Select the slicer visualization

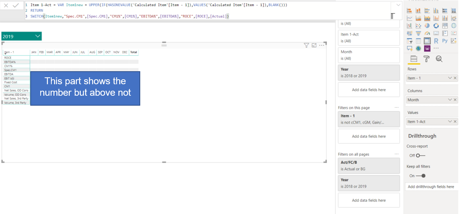[410, 41]
